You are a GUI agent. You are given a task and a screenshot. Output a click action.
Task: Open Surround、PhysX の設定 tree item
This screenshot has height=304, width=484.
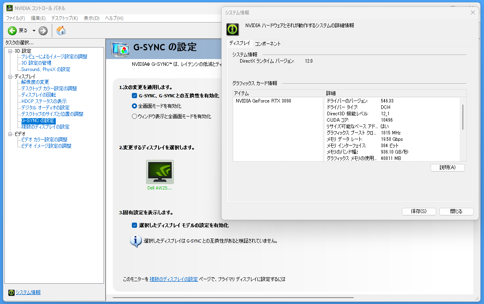click(46, 69)
